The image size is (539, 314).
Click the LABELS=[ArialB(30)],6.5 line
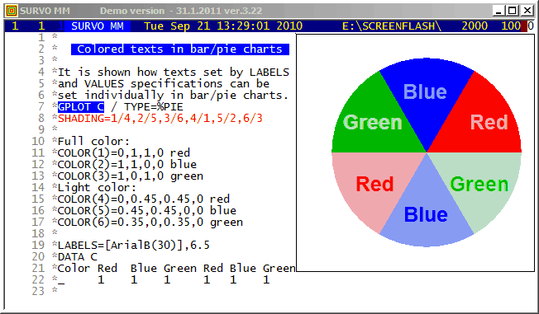point(134,245)
